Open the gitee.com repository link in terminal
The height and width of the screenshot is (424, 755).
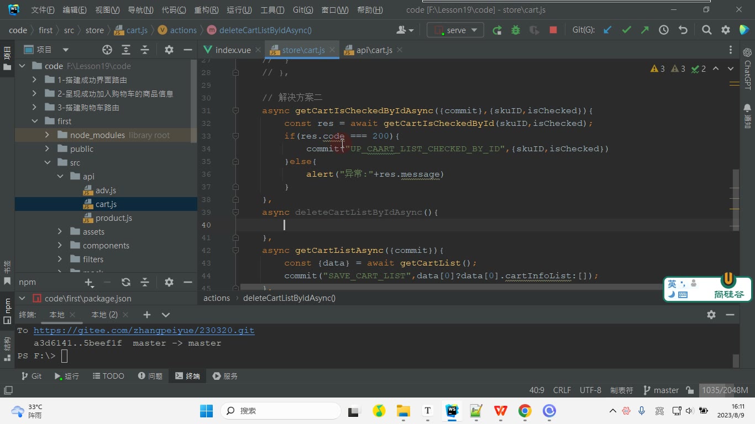pos(144,331)
